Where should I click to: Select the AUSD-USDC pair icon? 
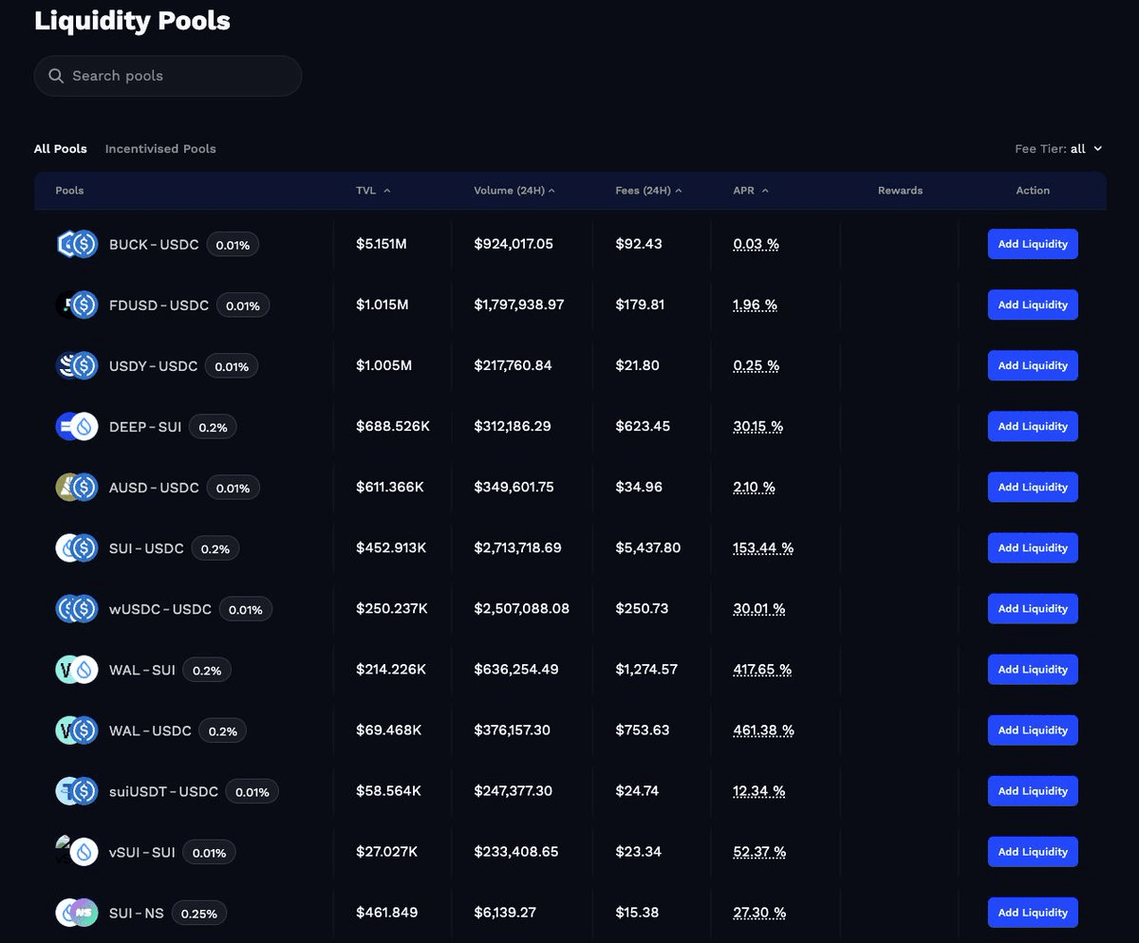click(77, 487)
